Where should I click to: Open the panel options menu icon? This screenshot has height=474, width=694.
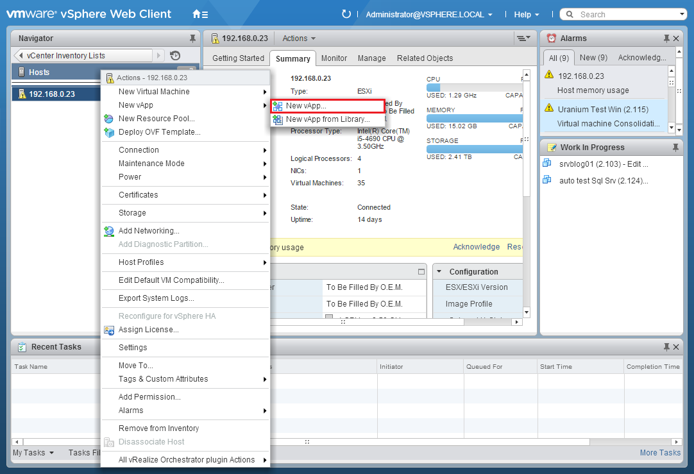point(524,38)
